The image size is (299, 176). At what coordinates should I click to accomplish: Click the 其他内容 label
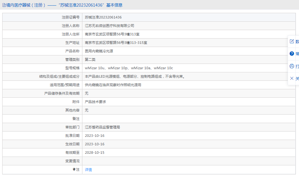click(72, 110)
